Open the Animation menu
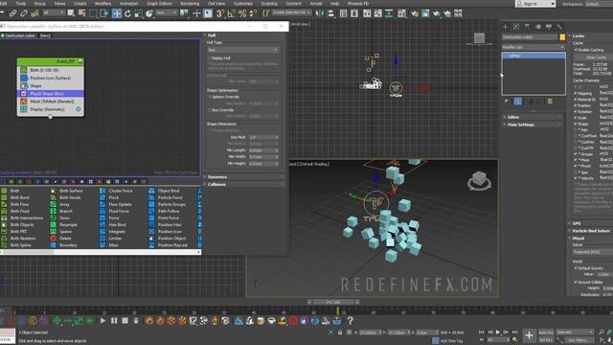Image resolution: width=613 pixels, height=345 pixels. [128, 3]
